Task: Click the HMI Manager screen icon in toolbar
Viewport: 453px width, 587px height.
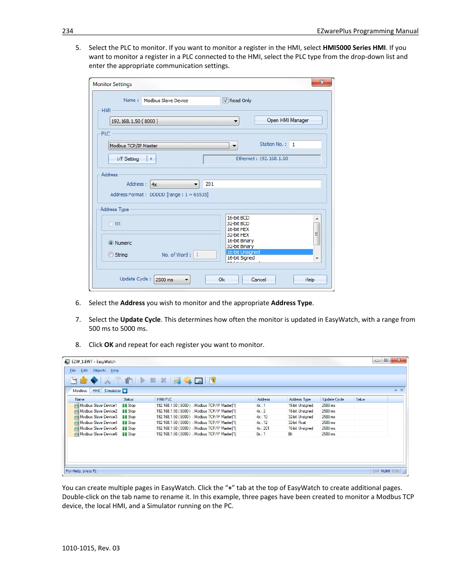Action: click(198, 380)
